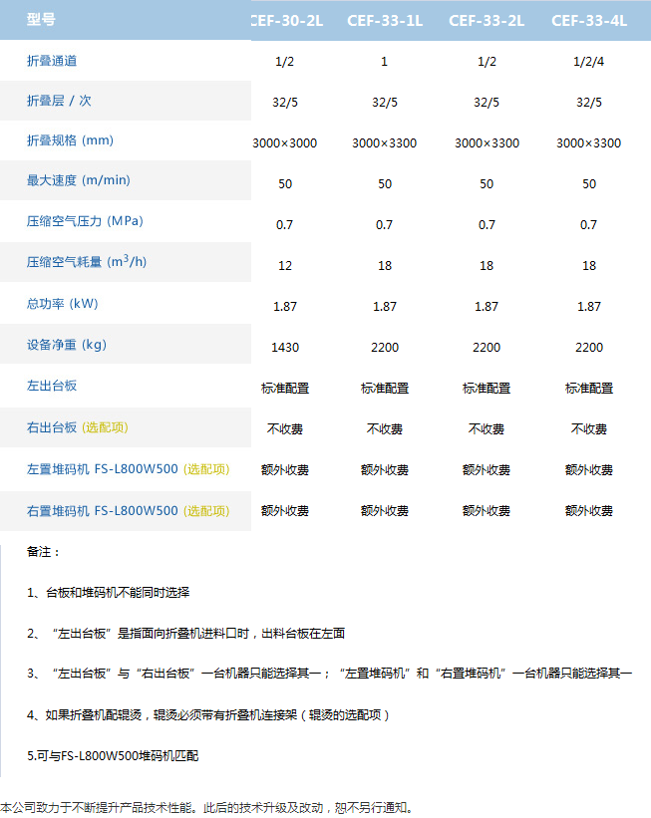This screenshot has height=818, width=651.
Task: Click air consumption 18 under CEF-33-4L
Action: click(x=589, y=266)
